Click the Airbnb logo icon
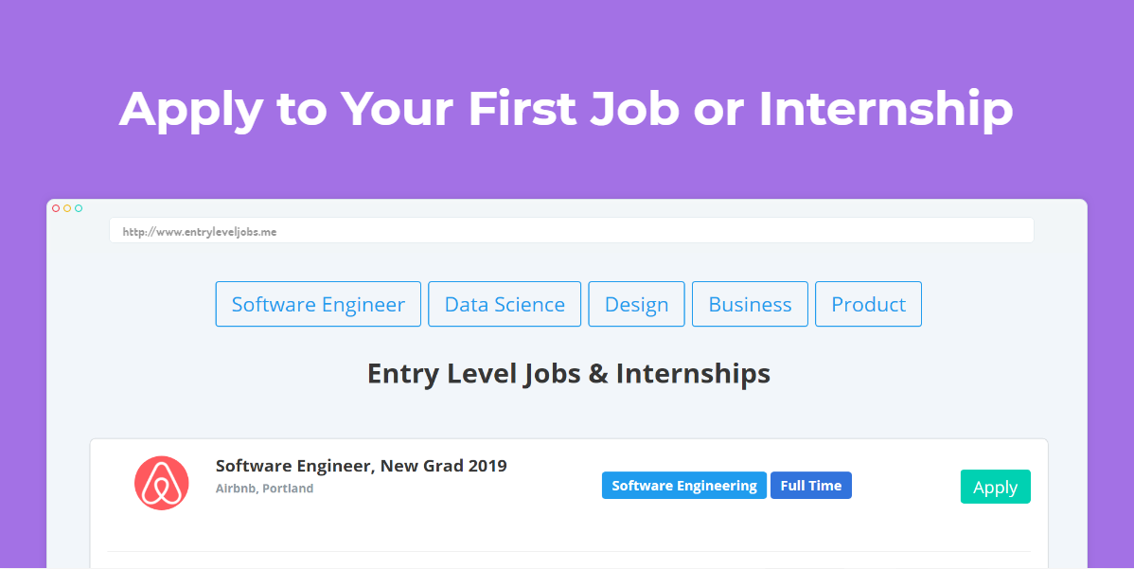The image size is (1134, 569). pos(162,483)
